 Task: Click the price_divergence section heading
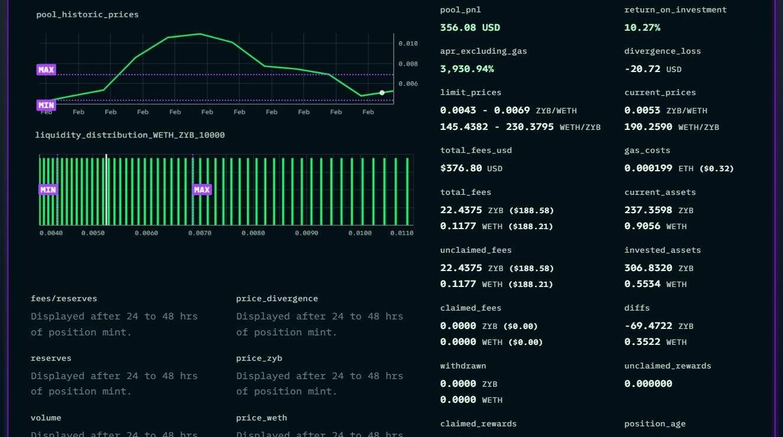[x=277, y=299]
